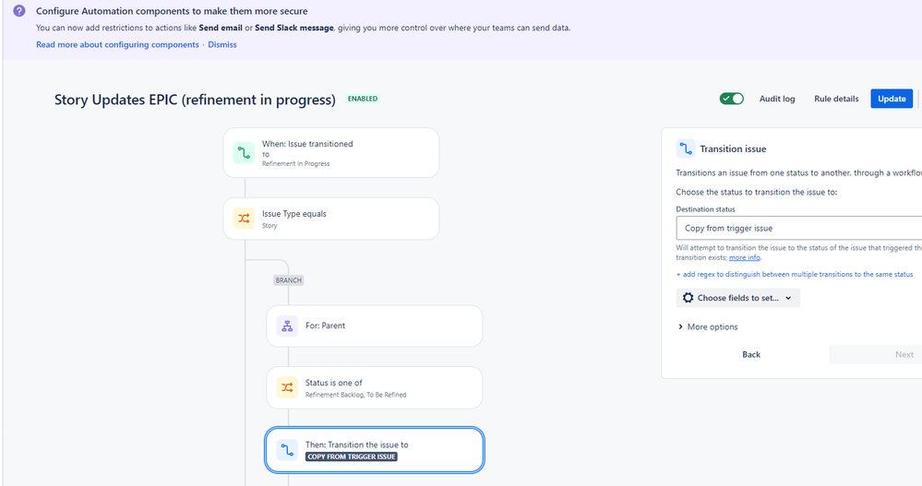922x486 pixels.
Task: Click the Back button
Action: tap(751, 354)
